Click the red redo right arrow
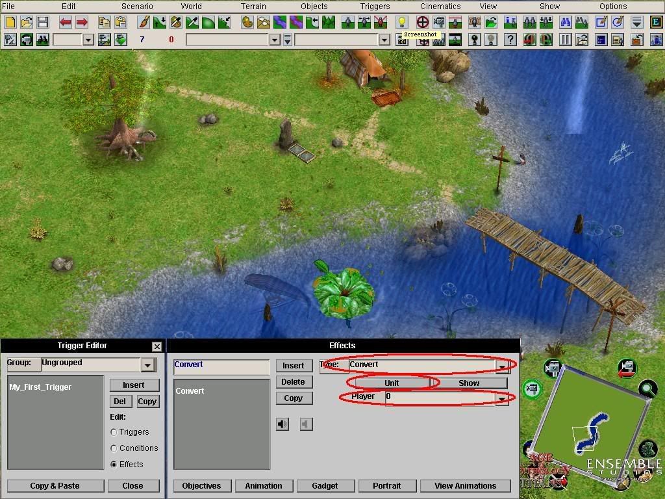 tap(82, 22)
